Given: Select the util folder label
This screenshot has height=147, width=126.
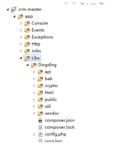Looking at the screenshot, I should pos(48,106).
